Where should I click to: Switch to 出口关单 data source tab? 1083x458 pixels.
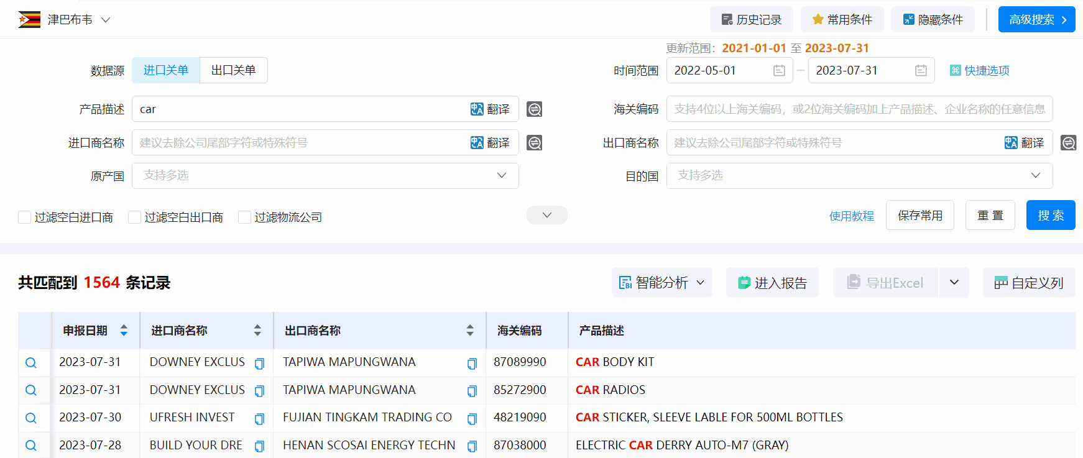(x=233, y=70)
